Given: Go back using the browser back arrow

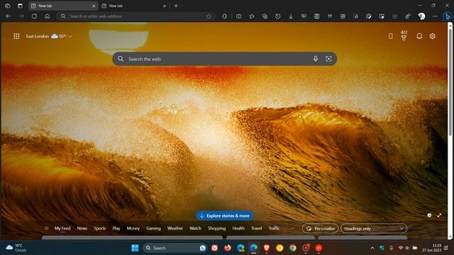Looking at the screenshot, I should click(8, 16).
